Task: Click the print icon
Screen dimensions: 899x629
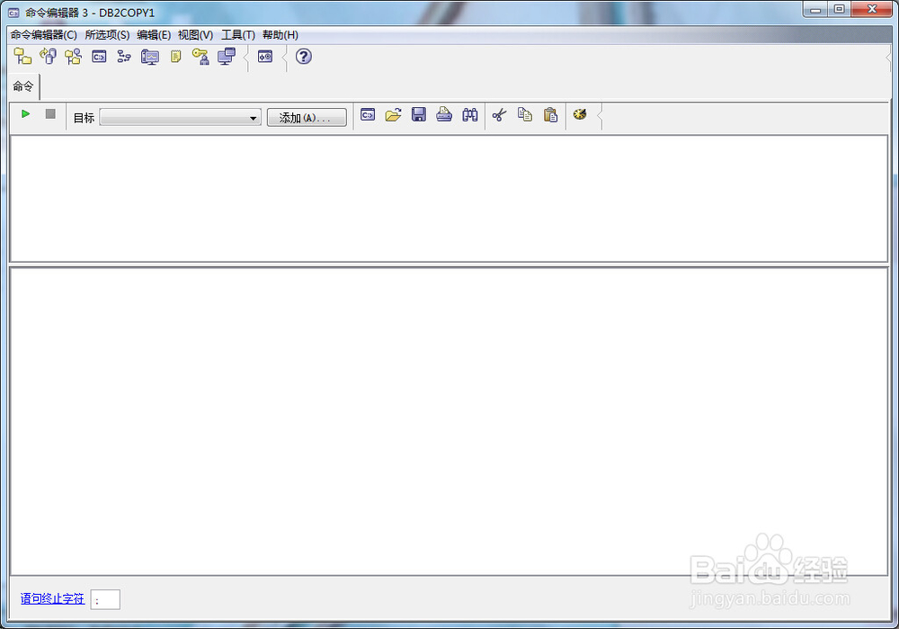Action: 444,115
